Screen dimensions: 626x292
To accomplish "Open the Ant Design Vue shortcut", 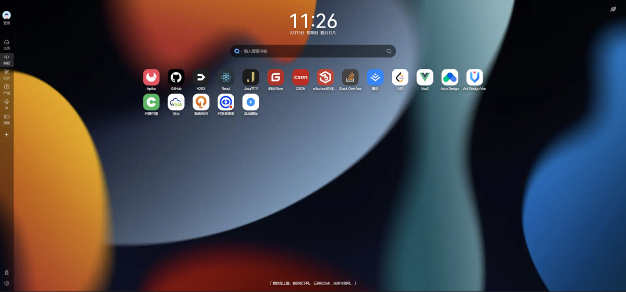I will 474,77.
